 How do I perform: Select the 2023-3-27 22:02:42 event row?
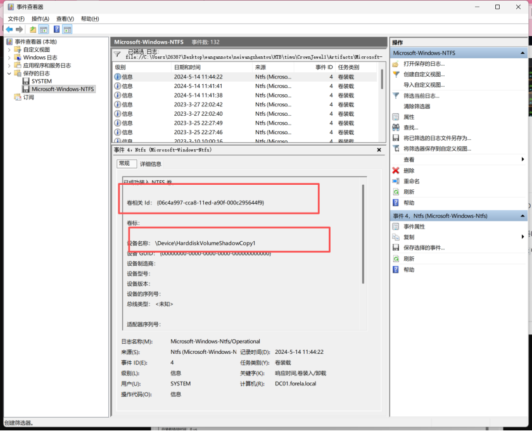[x=245, y=104]
